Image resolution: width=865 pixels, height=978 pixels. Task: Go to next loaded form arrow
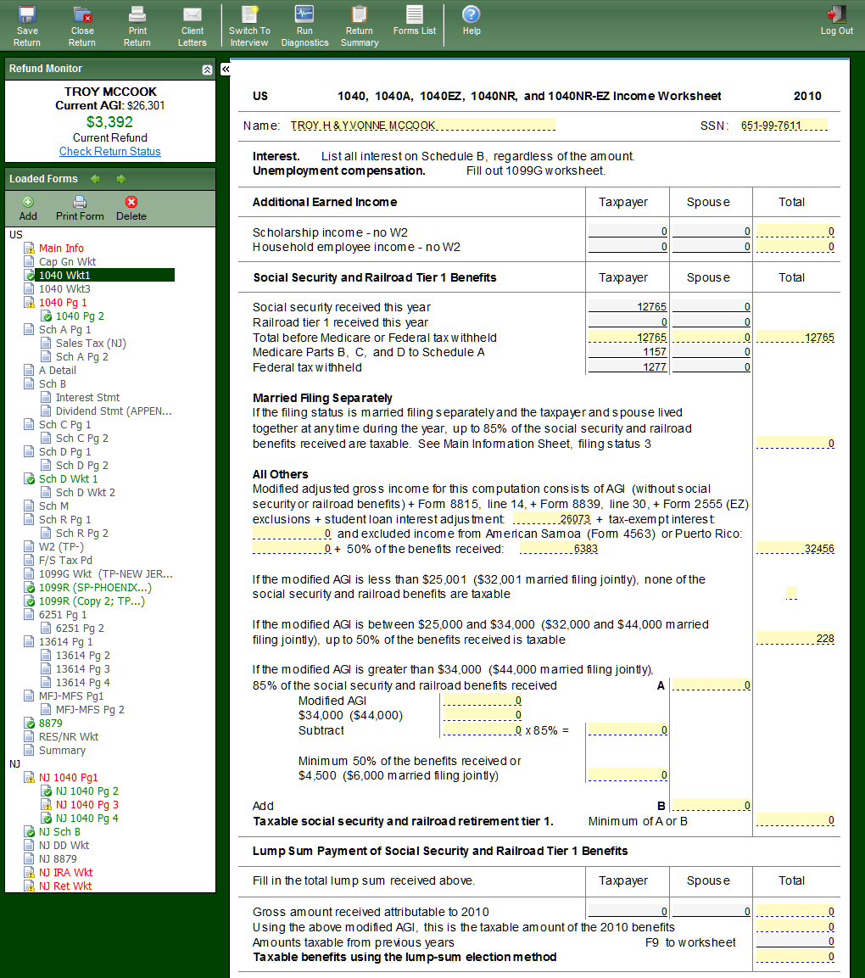pyautogui.click(x=121, y=179)
